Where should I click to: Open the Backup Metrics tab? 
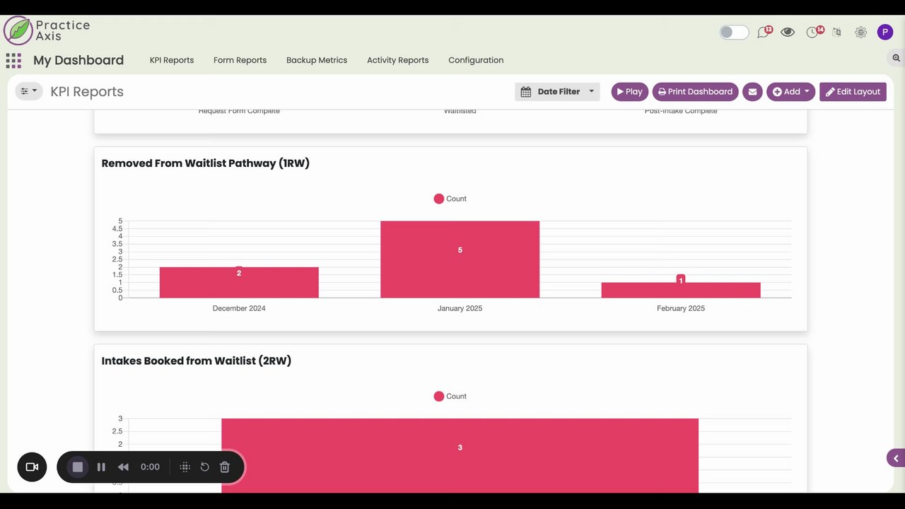[317, 60]
